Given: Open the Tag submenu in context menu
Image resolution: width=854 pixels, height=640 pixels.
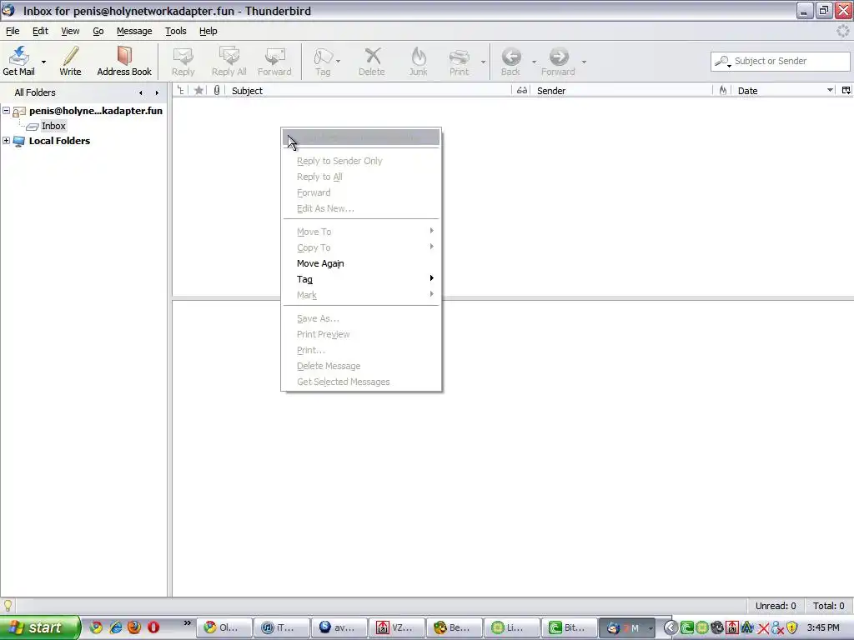Looking at the screenshot, I should [x=361, y=279].
